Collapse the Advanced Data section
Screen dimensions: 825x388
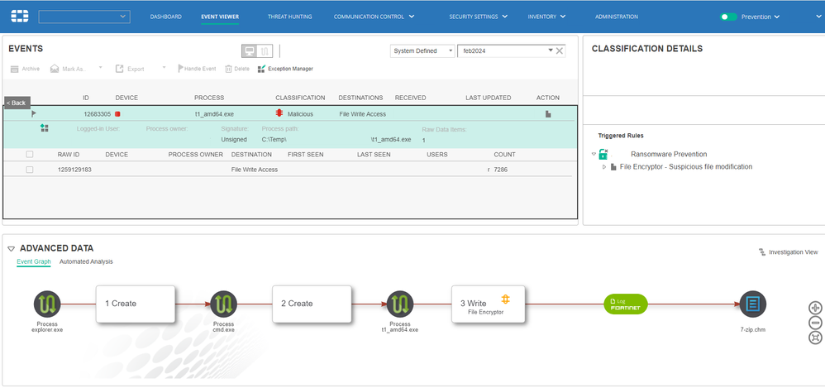pyautogui.click(x=12, y=248)
